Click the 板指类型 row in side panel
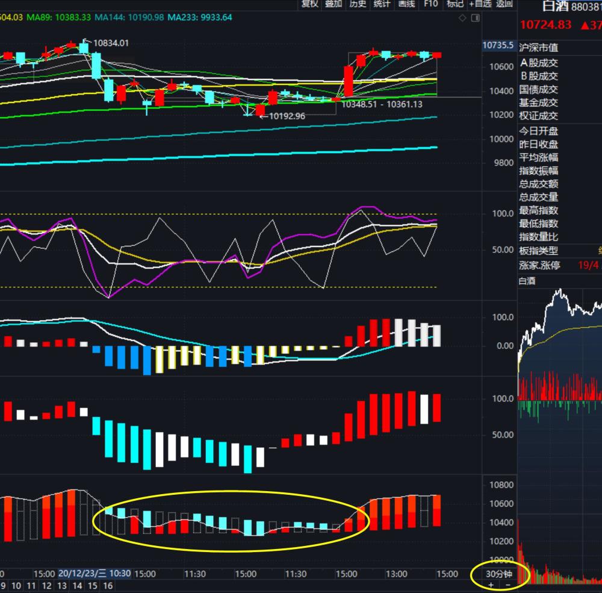 [x=560, y=251]
